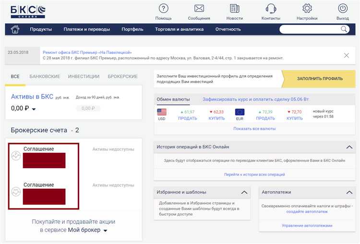Click ПРОДАТЬ for USD

click(x=188, y=118)
